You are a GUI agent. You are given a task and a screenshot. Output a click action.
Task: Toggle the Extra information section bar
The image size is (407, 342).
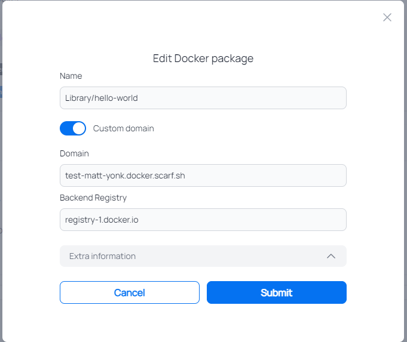[203, 256]
